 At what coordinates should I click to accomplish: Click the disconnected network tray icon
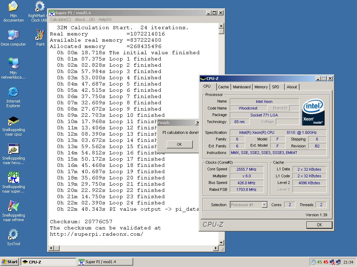332,262
